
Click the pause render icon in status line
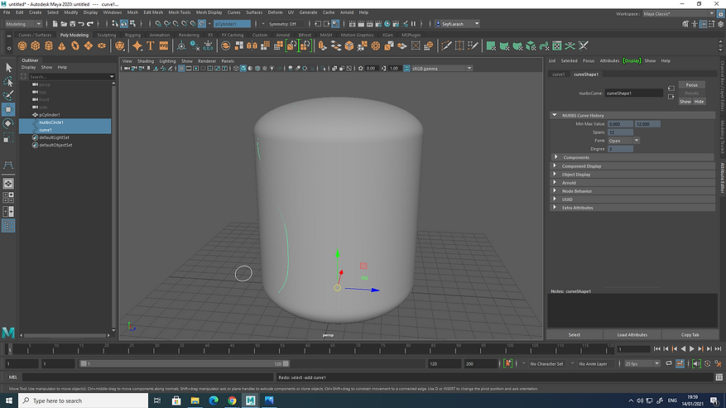click(x=413, y=24)
